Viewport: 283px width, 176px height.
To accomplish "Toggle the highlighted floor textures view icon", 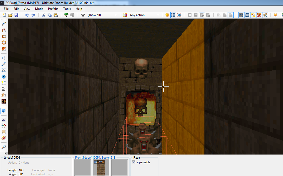I will pos(202,15).
